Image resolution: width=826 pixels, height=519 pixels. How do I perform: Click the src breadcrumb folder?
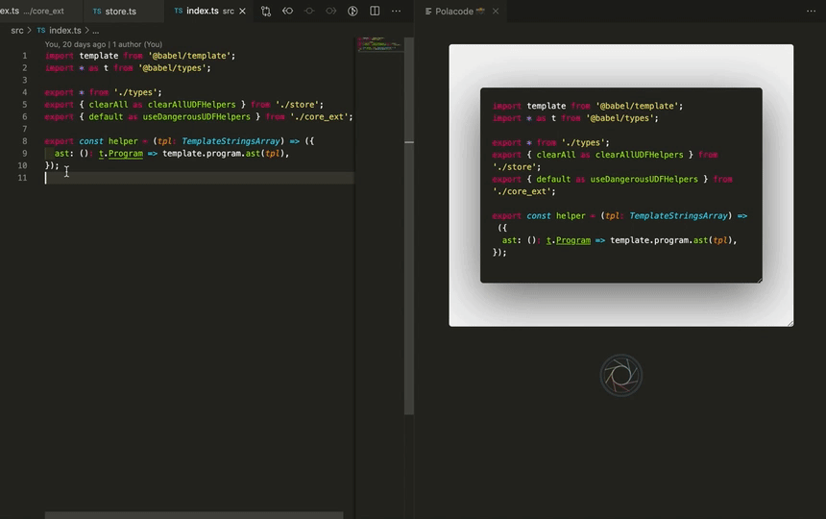(17, 31)
